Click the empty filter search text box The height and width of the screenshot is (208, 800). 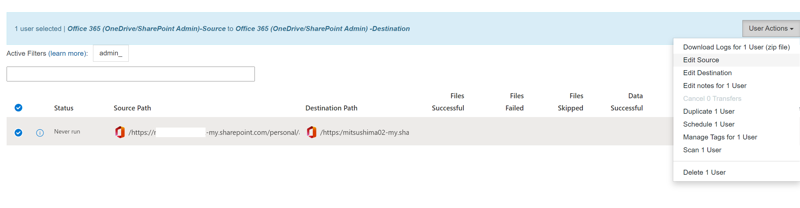(130, 74)
